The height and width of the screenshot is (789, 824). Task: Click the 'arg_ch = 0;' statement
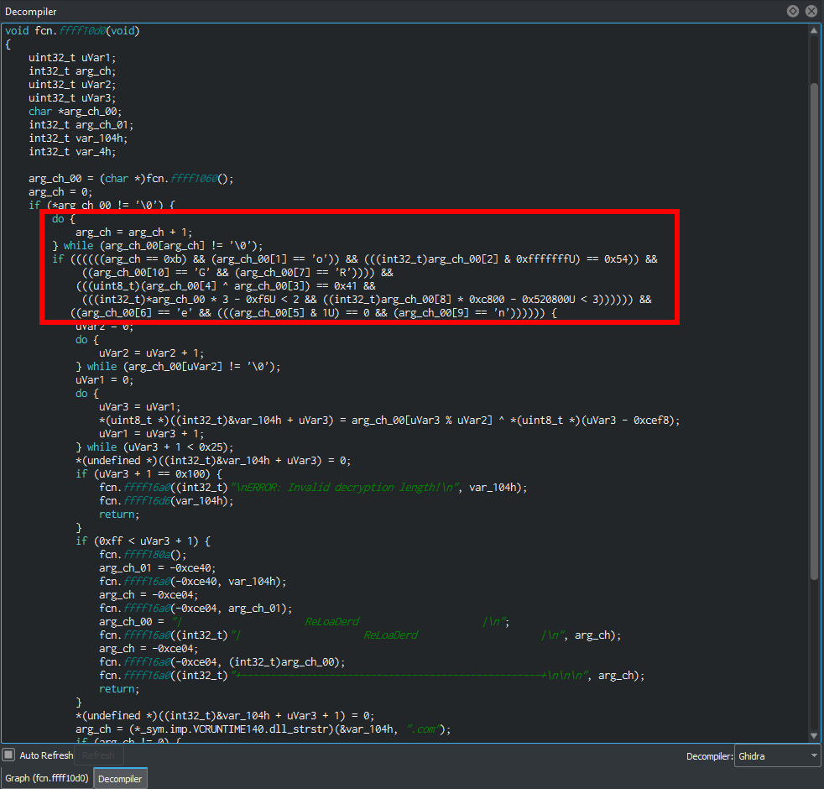(x=60, y=192)
